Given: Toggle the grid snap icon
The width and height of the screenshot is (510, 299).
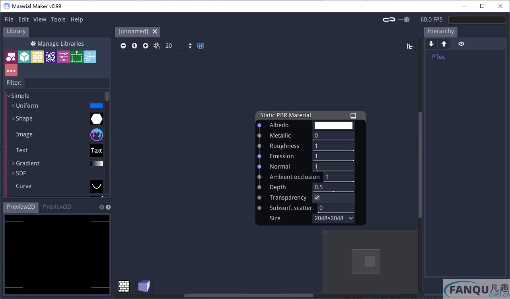Looking at the screenshot, I should 157,46.
